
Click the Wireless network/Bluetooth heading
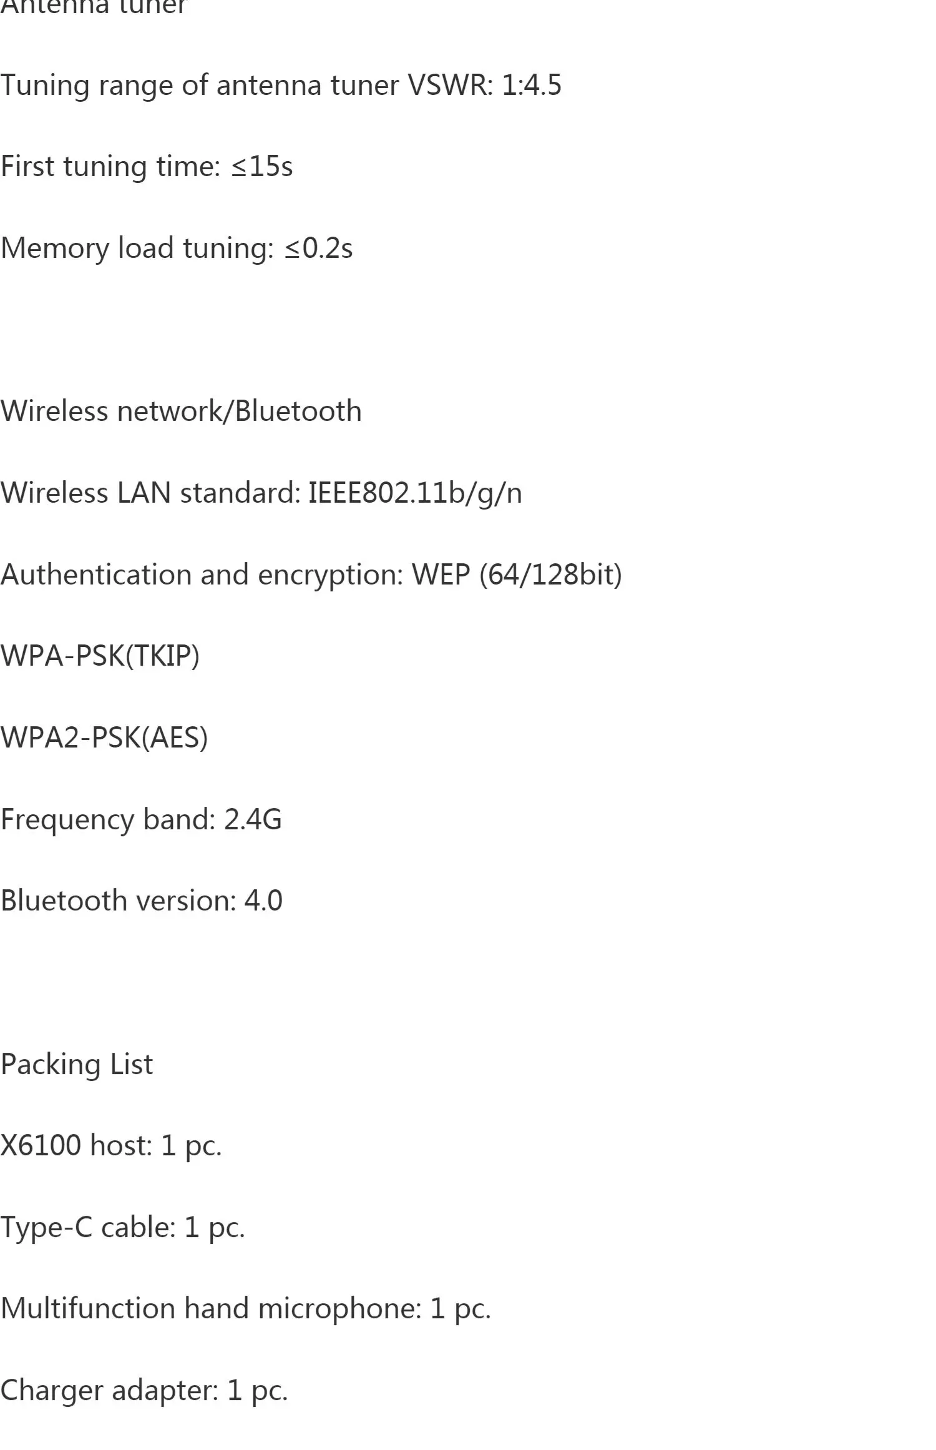click(x=181, y=412)
